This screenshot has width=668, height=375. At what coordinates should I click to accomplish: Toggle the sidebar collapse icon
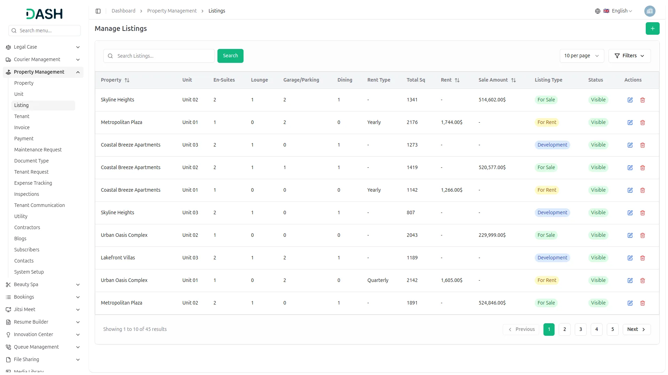click(98, 11)
